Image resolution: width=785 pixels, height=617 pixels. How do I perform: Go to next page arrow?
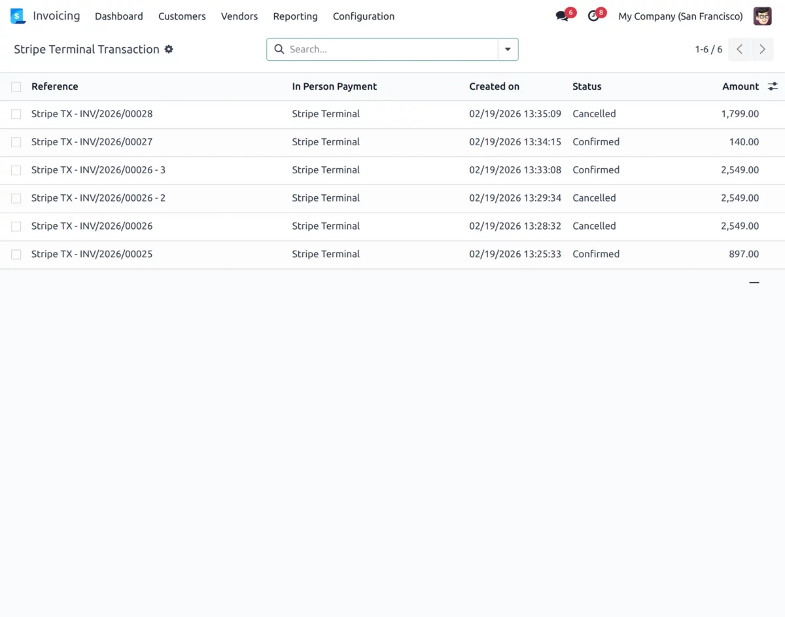(762, 49)
